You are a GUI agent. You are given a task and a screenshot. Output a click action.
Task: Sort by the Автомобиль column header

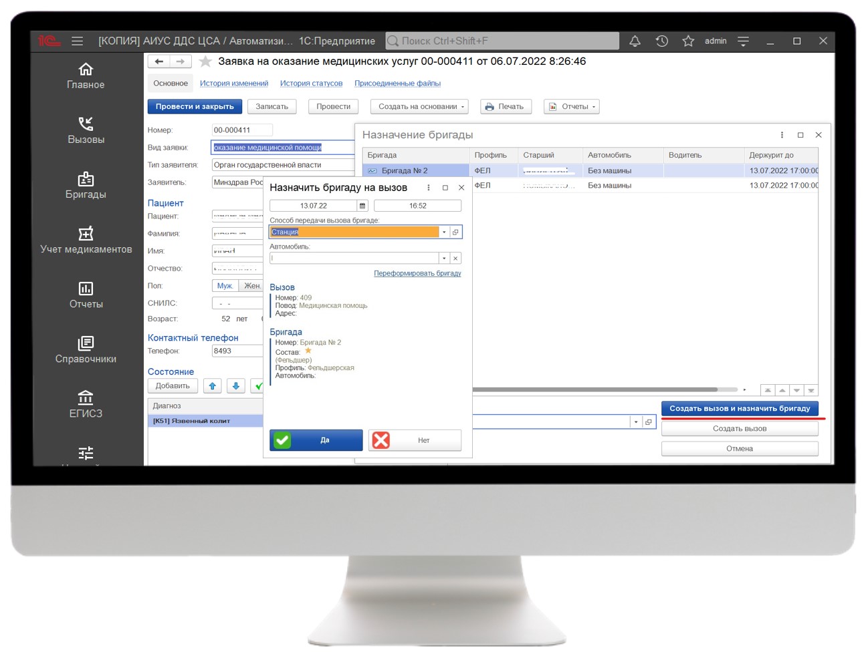pos(623,155)
